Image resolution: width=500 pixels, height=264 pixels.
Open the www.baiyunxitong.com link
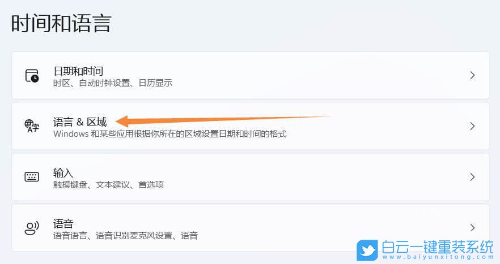tap(437, 258)
